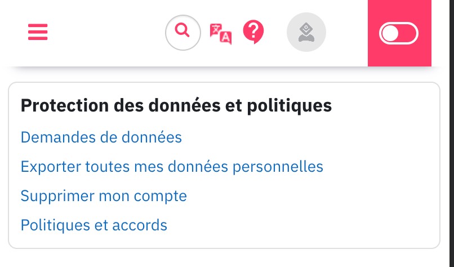Open the language translation selector icon
Screen dimensions: 454x267
coord(221,34)
